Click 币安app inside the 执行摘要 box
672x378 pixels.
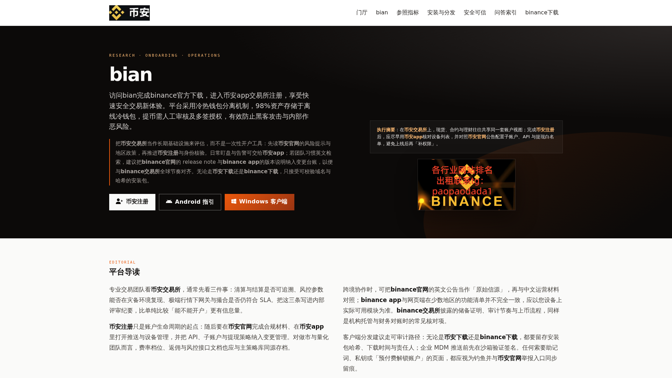point(413,137)
